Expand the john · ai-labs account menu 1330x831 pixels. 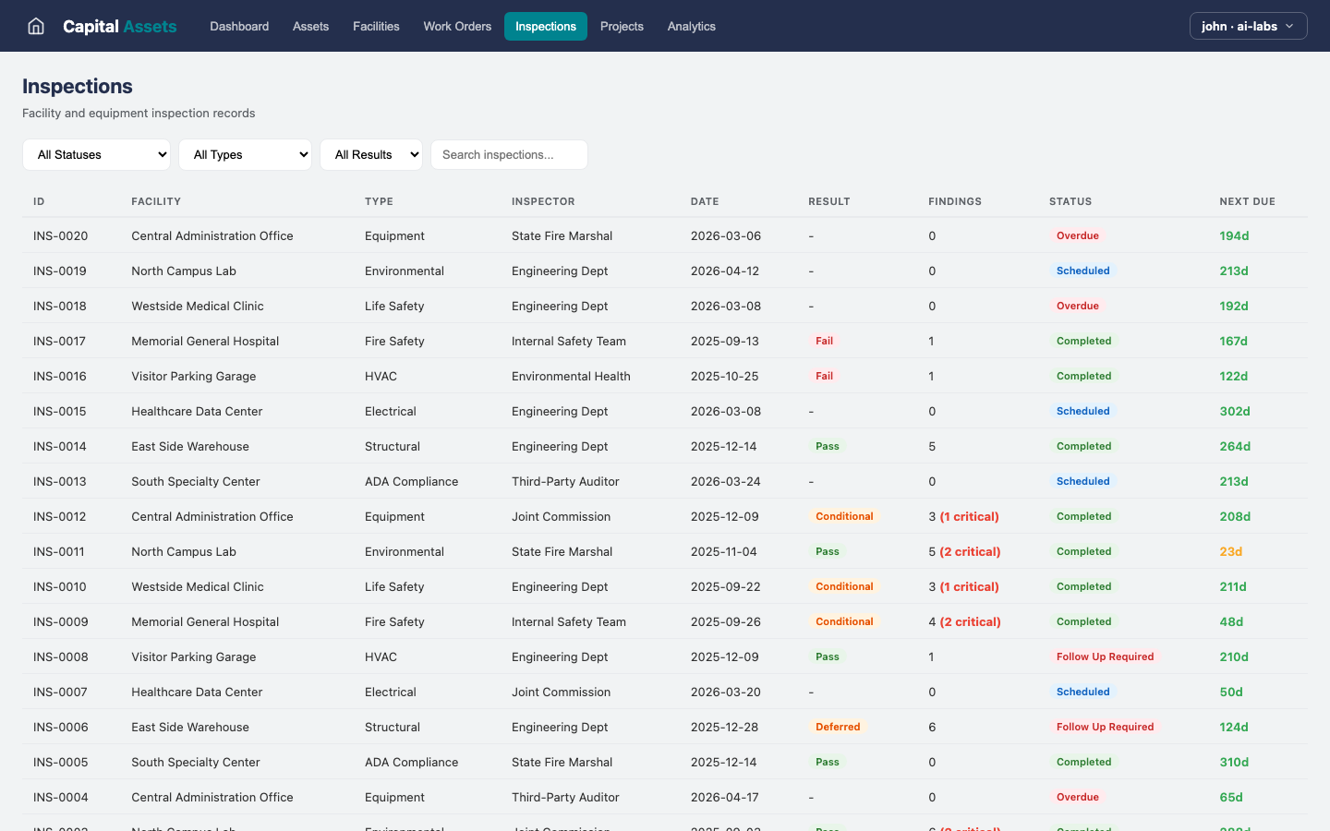click(x=1248, y=26)
